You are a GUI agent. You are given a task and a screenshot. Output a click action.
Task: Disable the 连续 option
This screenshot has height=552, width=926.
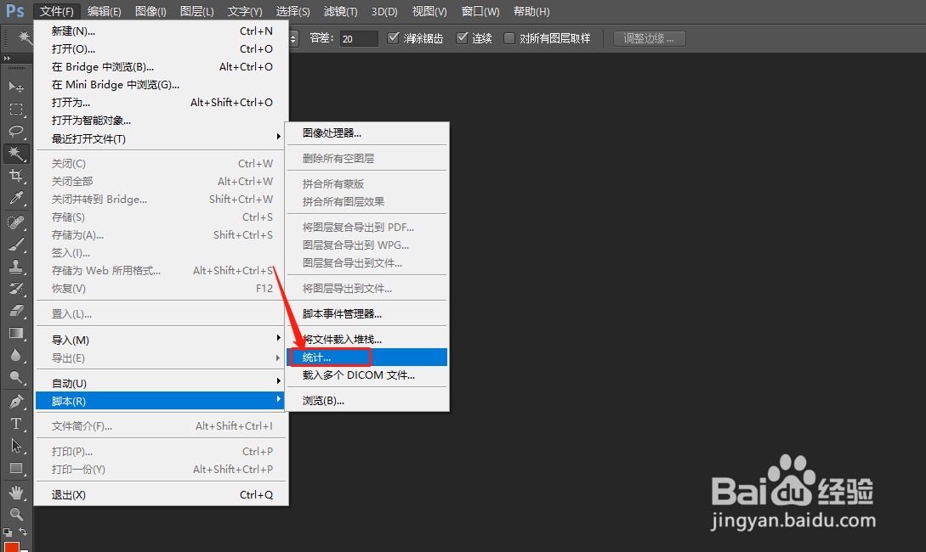[x=460, y=37]
